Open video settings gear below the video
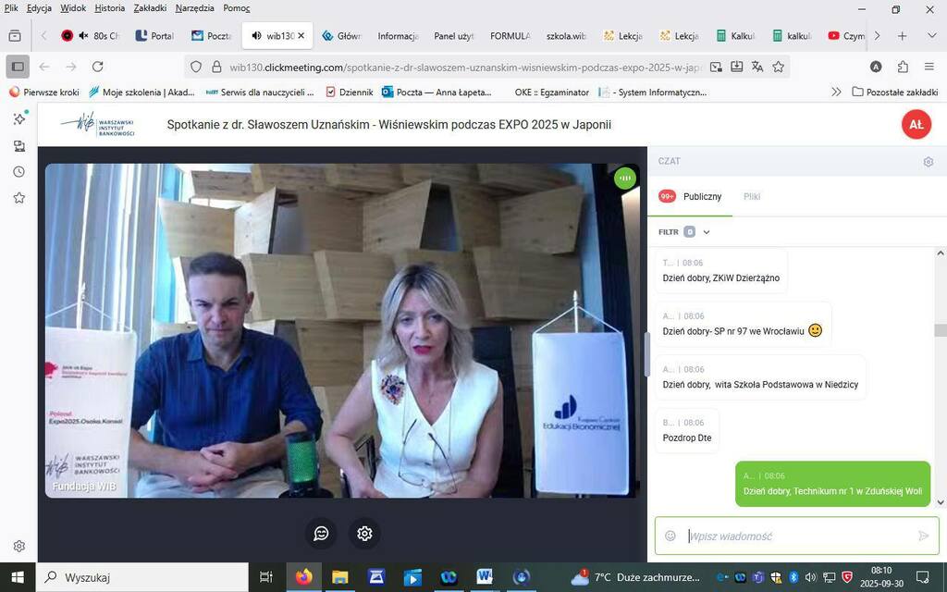 click(364, 534)
